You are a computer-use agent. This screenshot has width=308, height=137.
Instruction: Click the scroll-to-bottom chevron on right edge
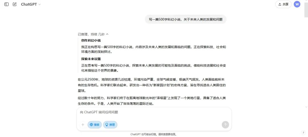click(306, 107)
